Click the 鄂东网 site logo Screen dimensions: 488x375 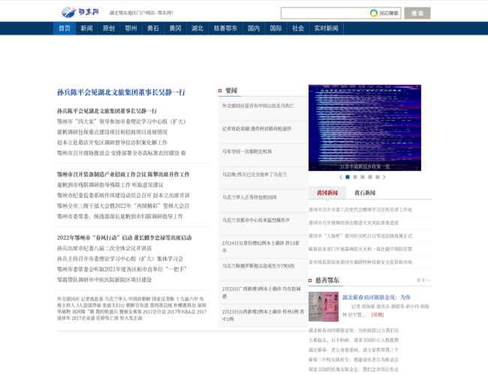click(80, 13)
